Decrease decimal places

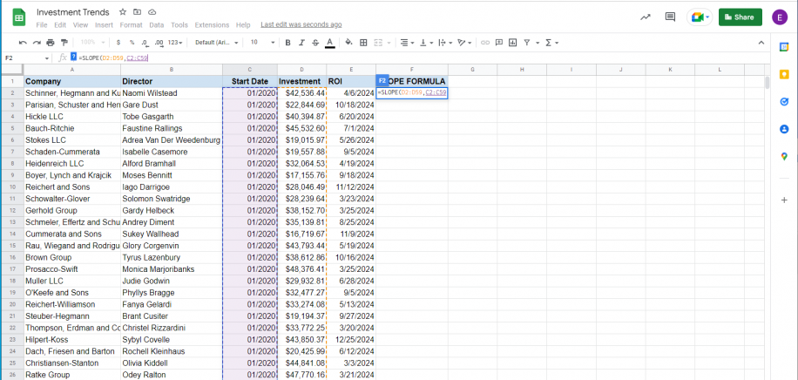(x=145, y=43)
